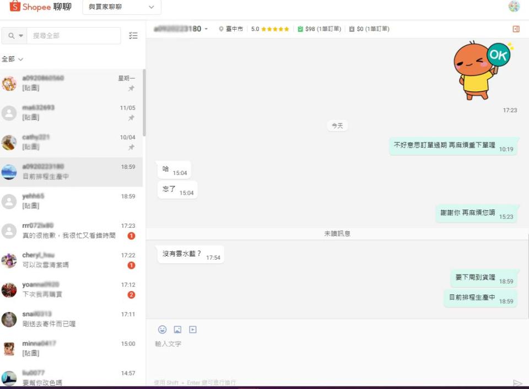Click the send message arrow icon
Image resolution: width=529 pixels, height=389 pixels.
coord(517,383)
